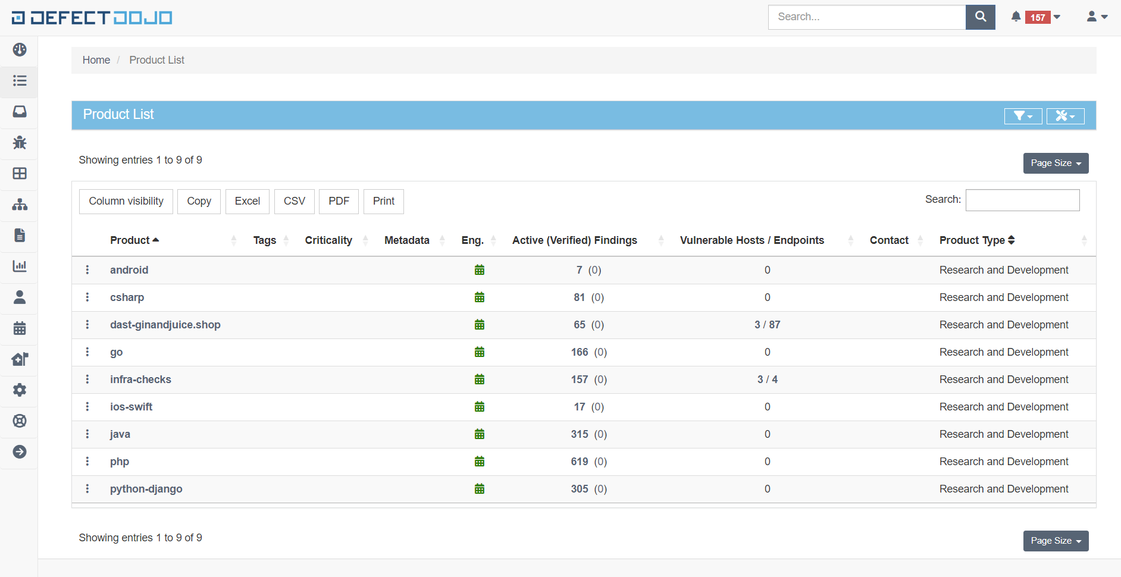Click the Excel export button
This screenshot has height=577, width=1121.
[248, 201]
